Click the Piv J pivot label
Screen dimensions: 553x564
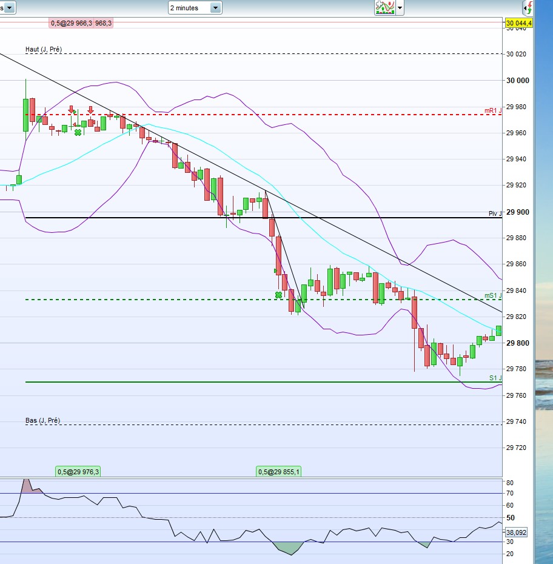(x=495, y=213)
